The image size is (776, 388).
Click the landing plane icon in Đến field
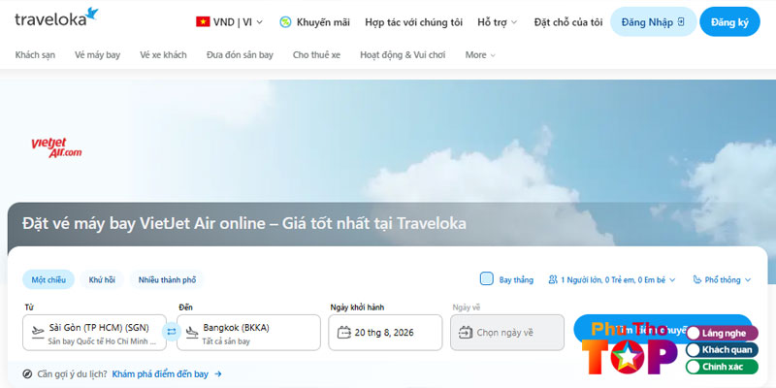(192, 332)
